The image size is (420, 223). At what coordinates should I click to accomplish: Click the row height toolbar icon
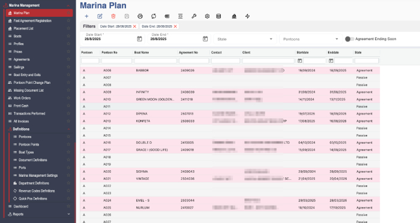[x=180, y=16]
